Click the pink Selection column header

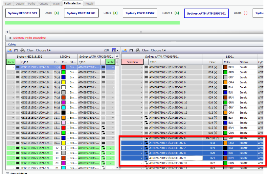pyautogui.click(x=132, y=62)
